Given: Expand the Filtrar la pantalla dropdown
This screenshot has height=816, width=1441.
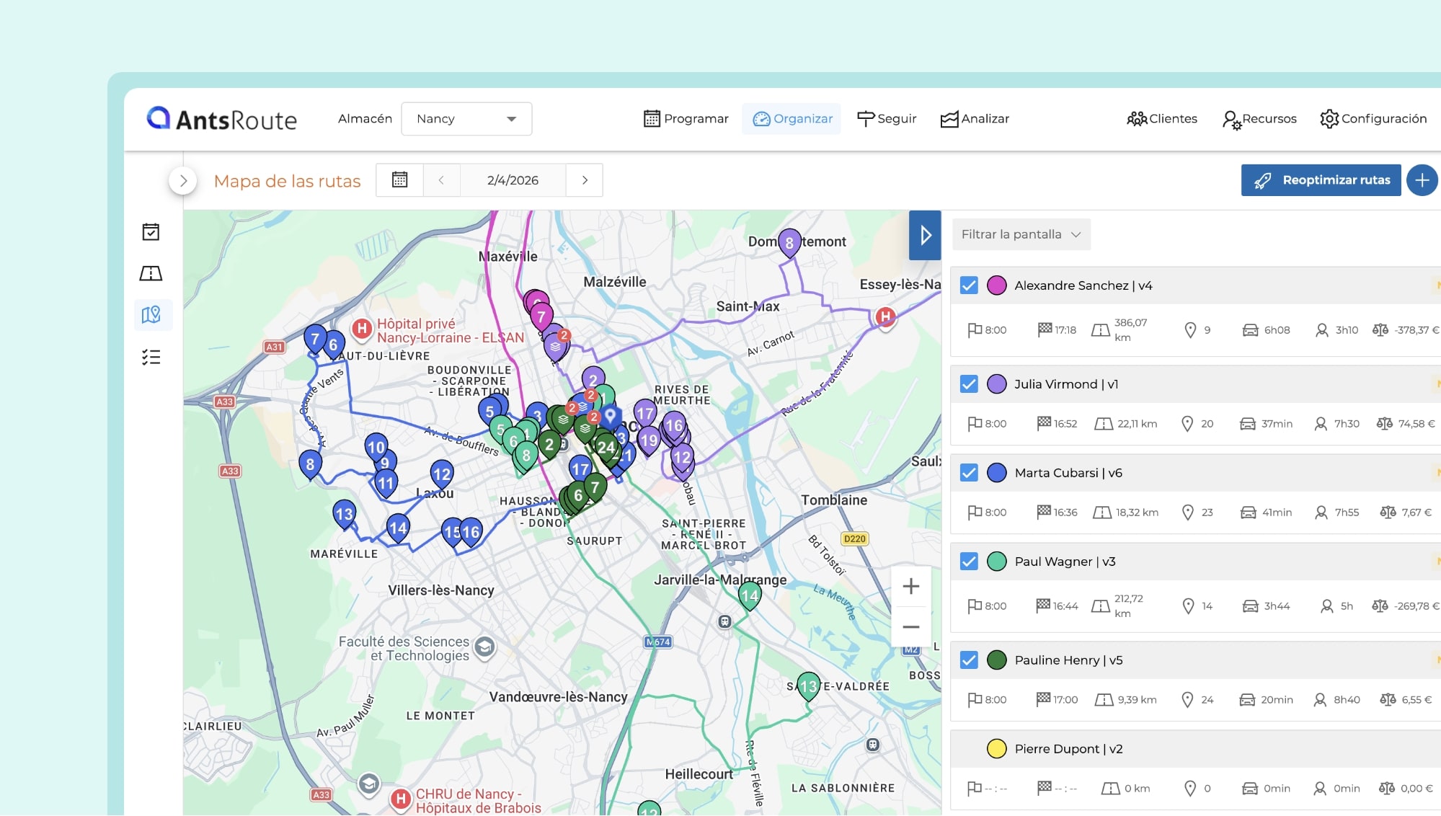Looking at the screenshot, I should point(1021,234).
